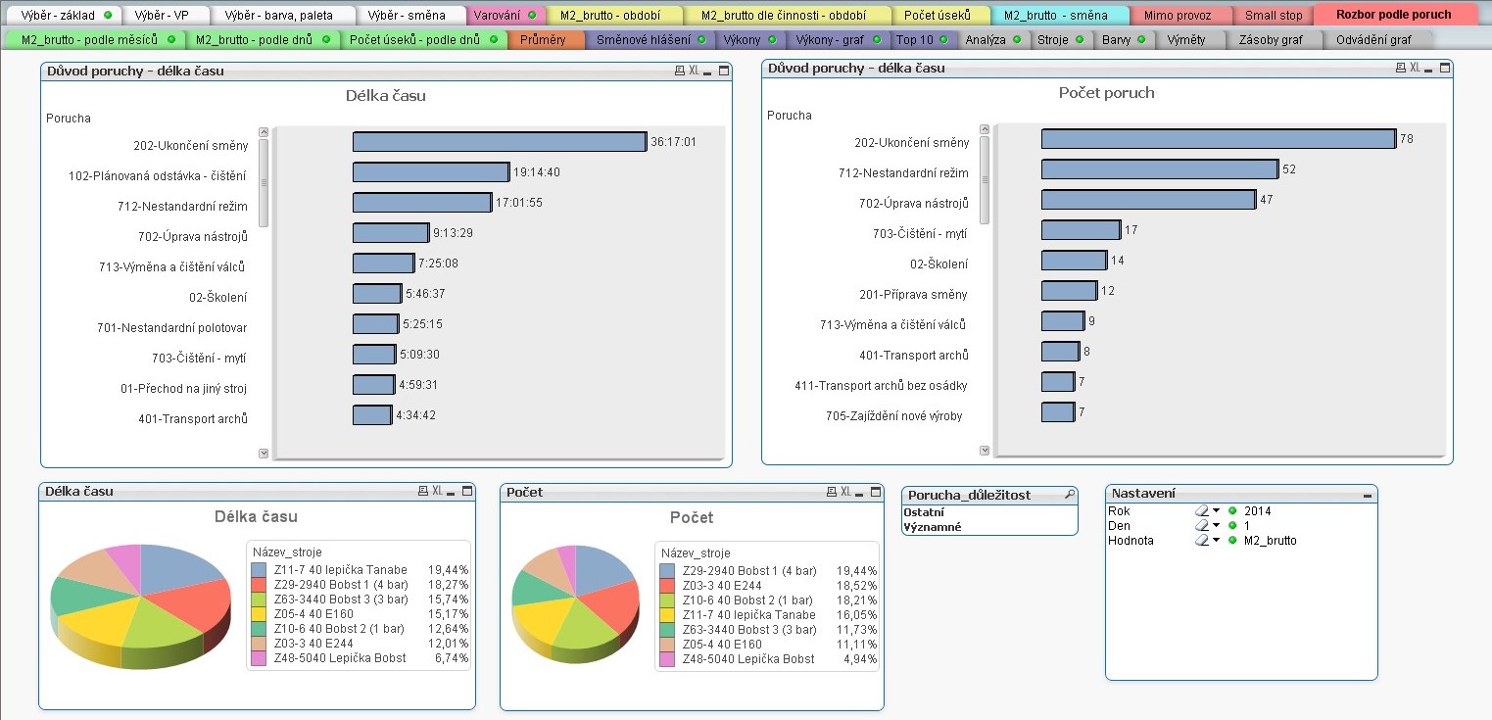Switch to M2_brutto - období tab

614,15
